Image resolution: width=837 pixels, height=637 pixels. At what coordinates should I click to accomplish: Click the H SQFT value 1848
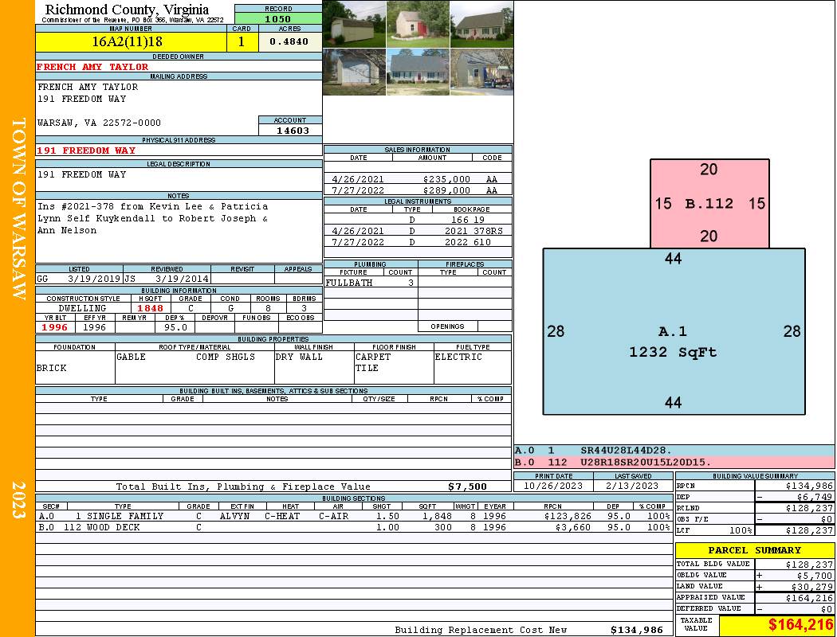pyautogui.click(x=150, y=308)
